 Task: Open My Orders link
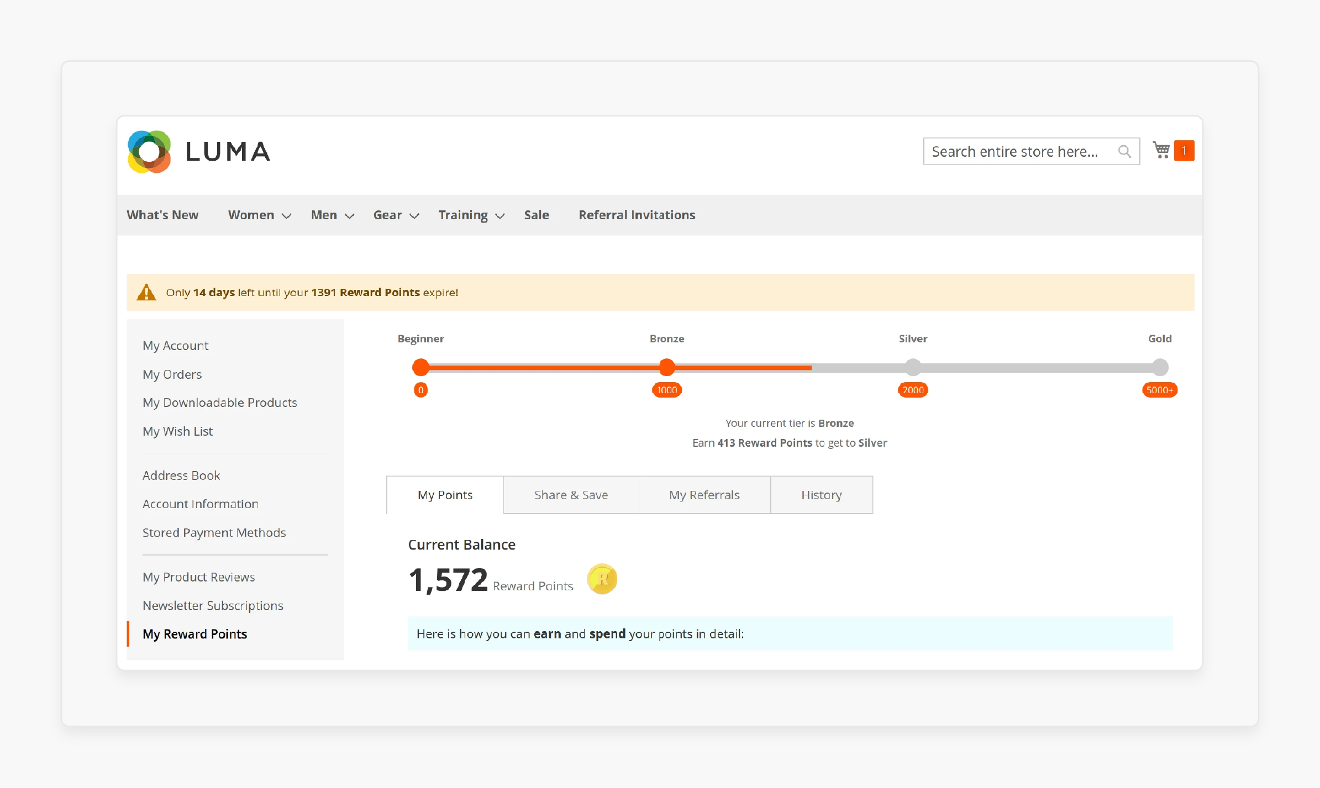coord(172,374)
